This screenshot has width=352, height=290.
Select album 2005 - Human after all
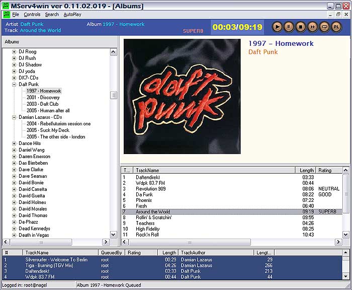click(x=48, y=111)
